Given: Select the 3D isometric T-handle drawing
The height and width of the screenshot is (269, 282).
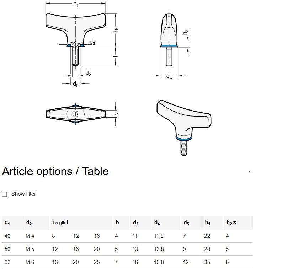Looking at the screenshot, I should pos(184,128).
